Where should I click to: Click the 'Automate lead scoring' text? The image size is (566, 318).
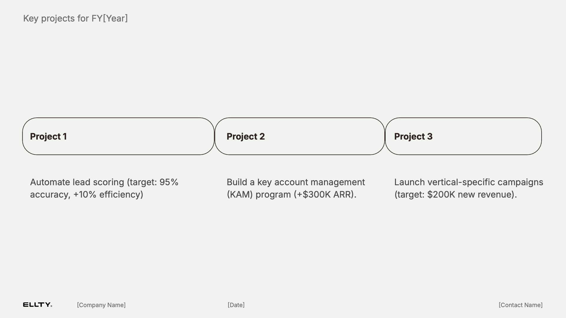[77, 182]
